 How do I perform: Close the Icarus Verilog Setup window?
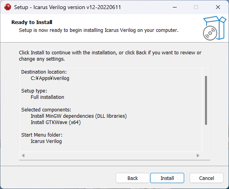coord(218,7)
